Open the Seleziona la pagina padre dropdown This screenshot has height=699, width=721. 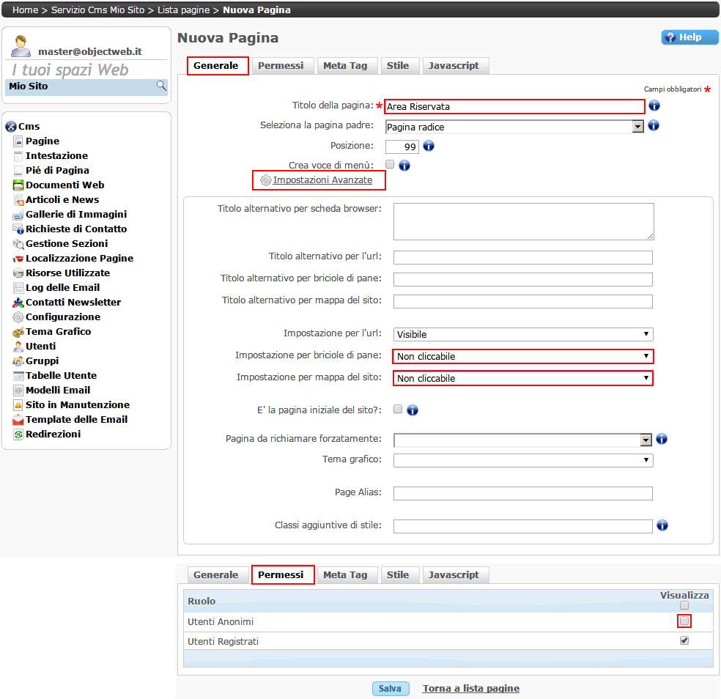[x=514, y=127]
